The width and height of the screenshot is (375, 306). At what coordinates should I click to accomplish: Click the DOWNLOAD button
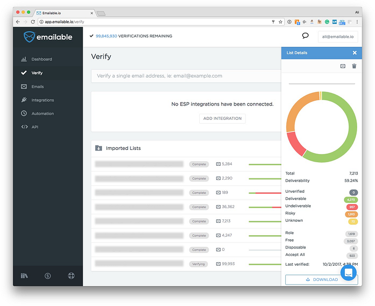click(x=322, y=279)
